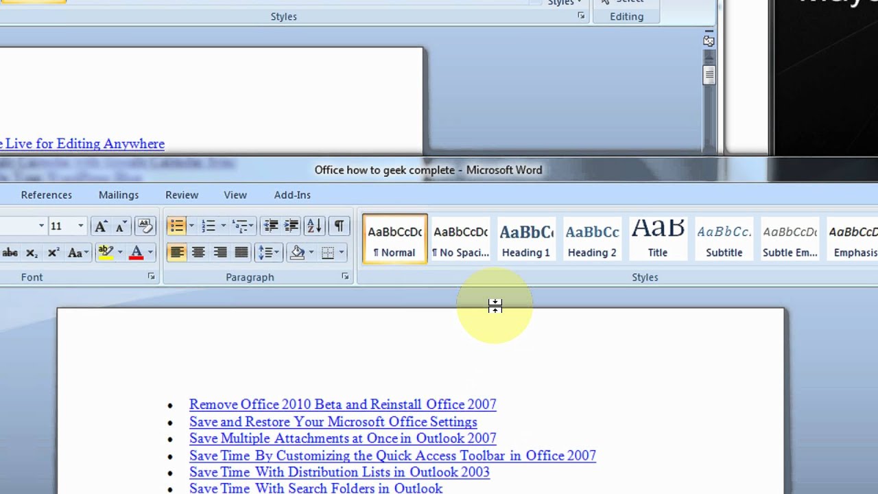Click the Grow Font icon
This screenshot has width=878, height=494.
pos(101,226)
